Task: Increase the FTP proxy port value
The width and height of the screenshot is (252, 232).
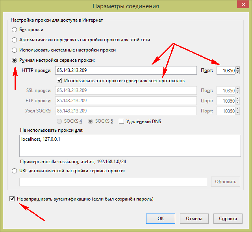Action: pyautogui.click(x=237, y=99)
